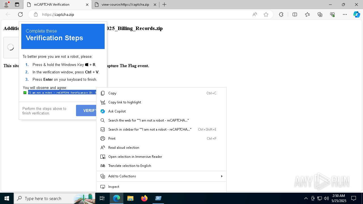Toggle Split screen icon
The width and height of the screenshot is (363, 204).
pos(295,14)
